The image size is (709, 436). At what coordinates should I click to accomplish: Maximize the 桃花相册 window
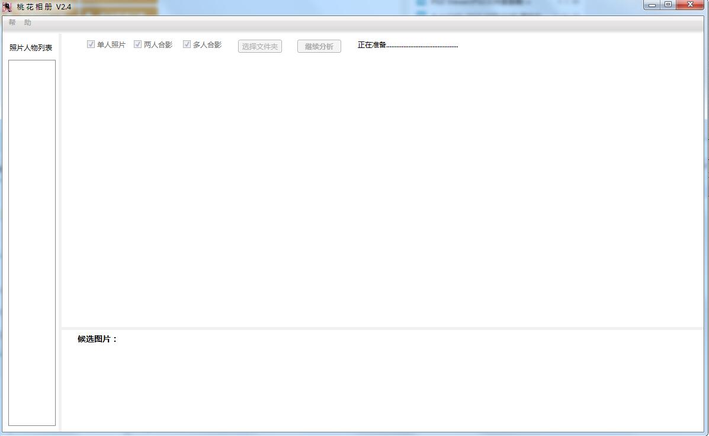pos(668,5)
